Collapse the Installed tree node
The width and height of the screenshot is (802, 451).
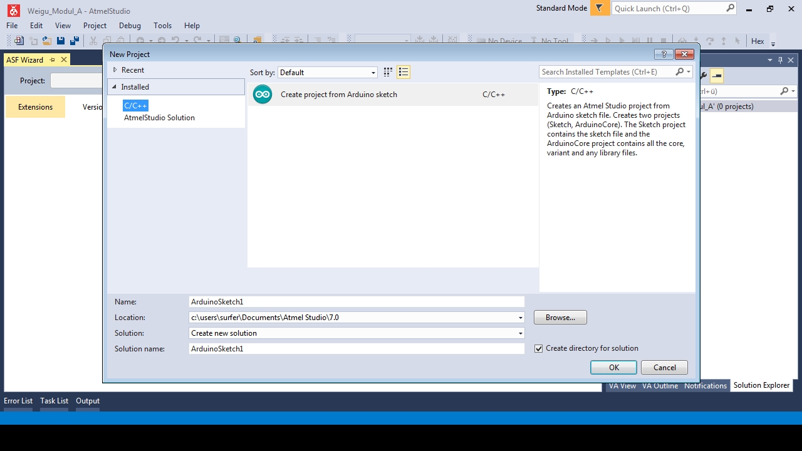115,87
